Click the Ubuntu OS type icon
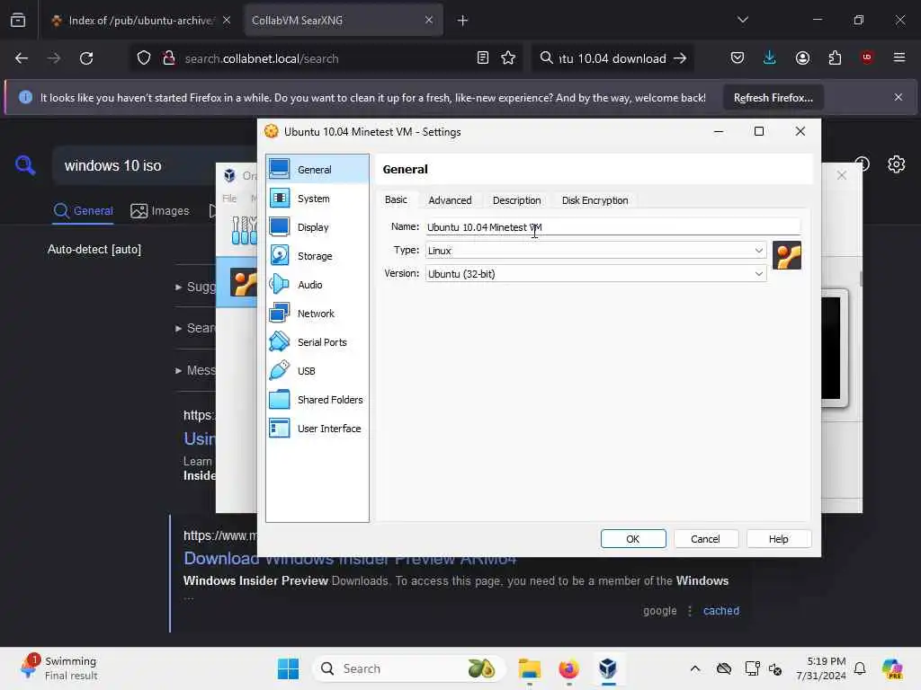The width and height of the screenshot is (921, 690). tap(786, 256)
